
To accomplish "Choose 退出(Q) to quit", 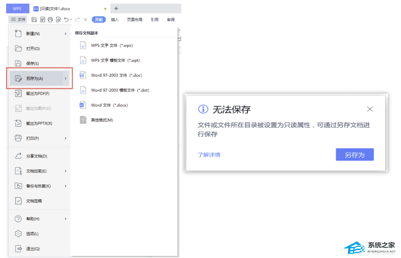I will pyautogui.click(x=39, y=248).
